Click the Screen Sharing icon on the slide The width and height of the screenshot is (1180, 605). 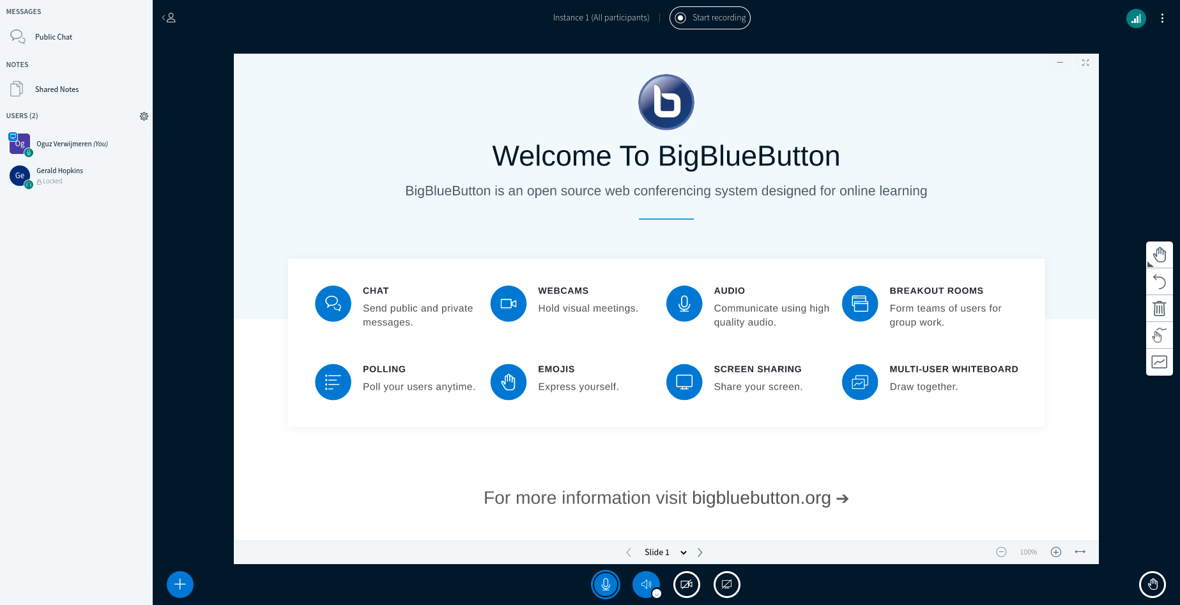coord(684,382)
